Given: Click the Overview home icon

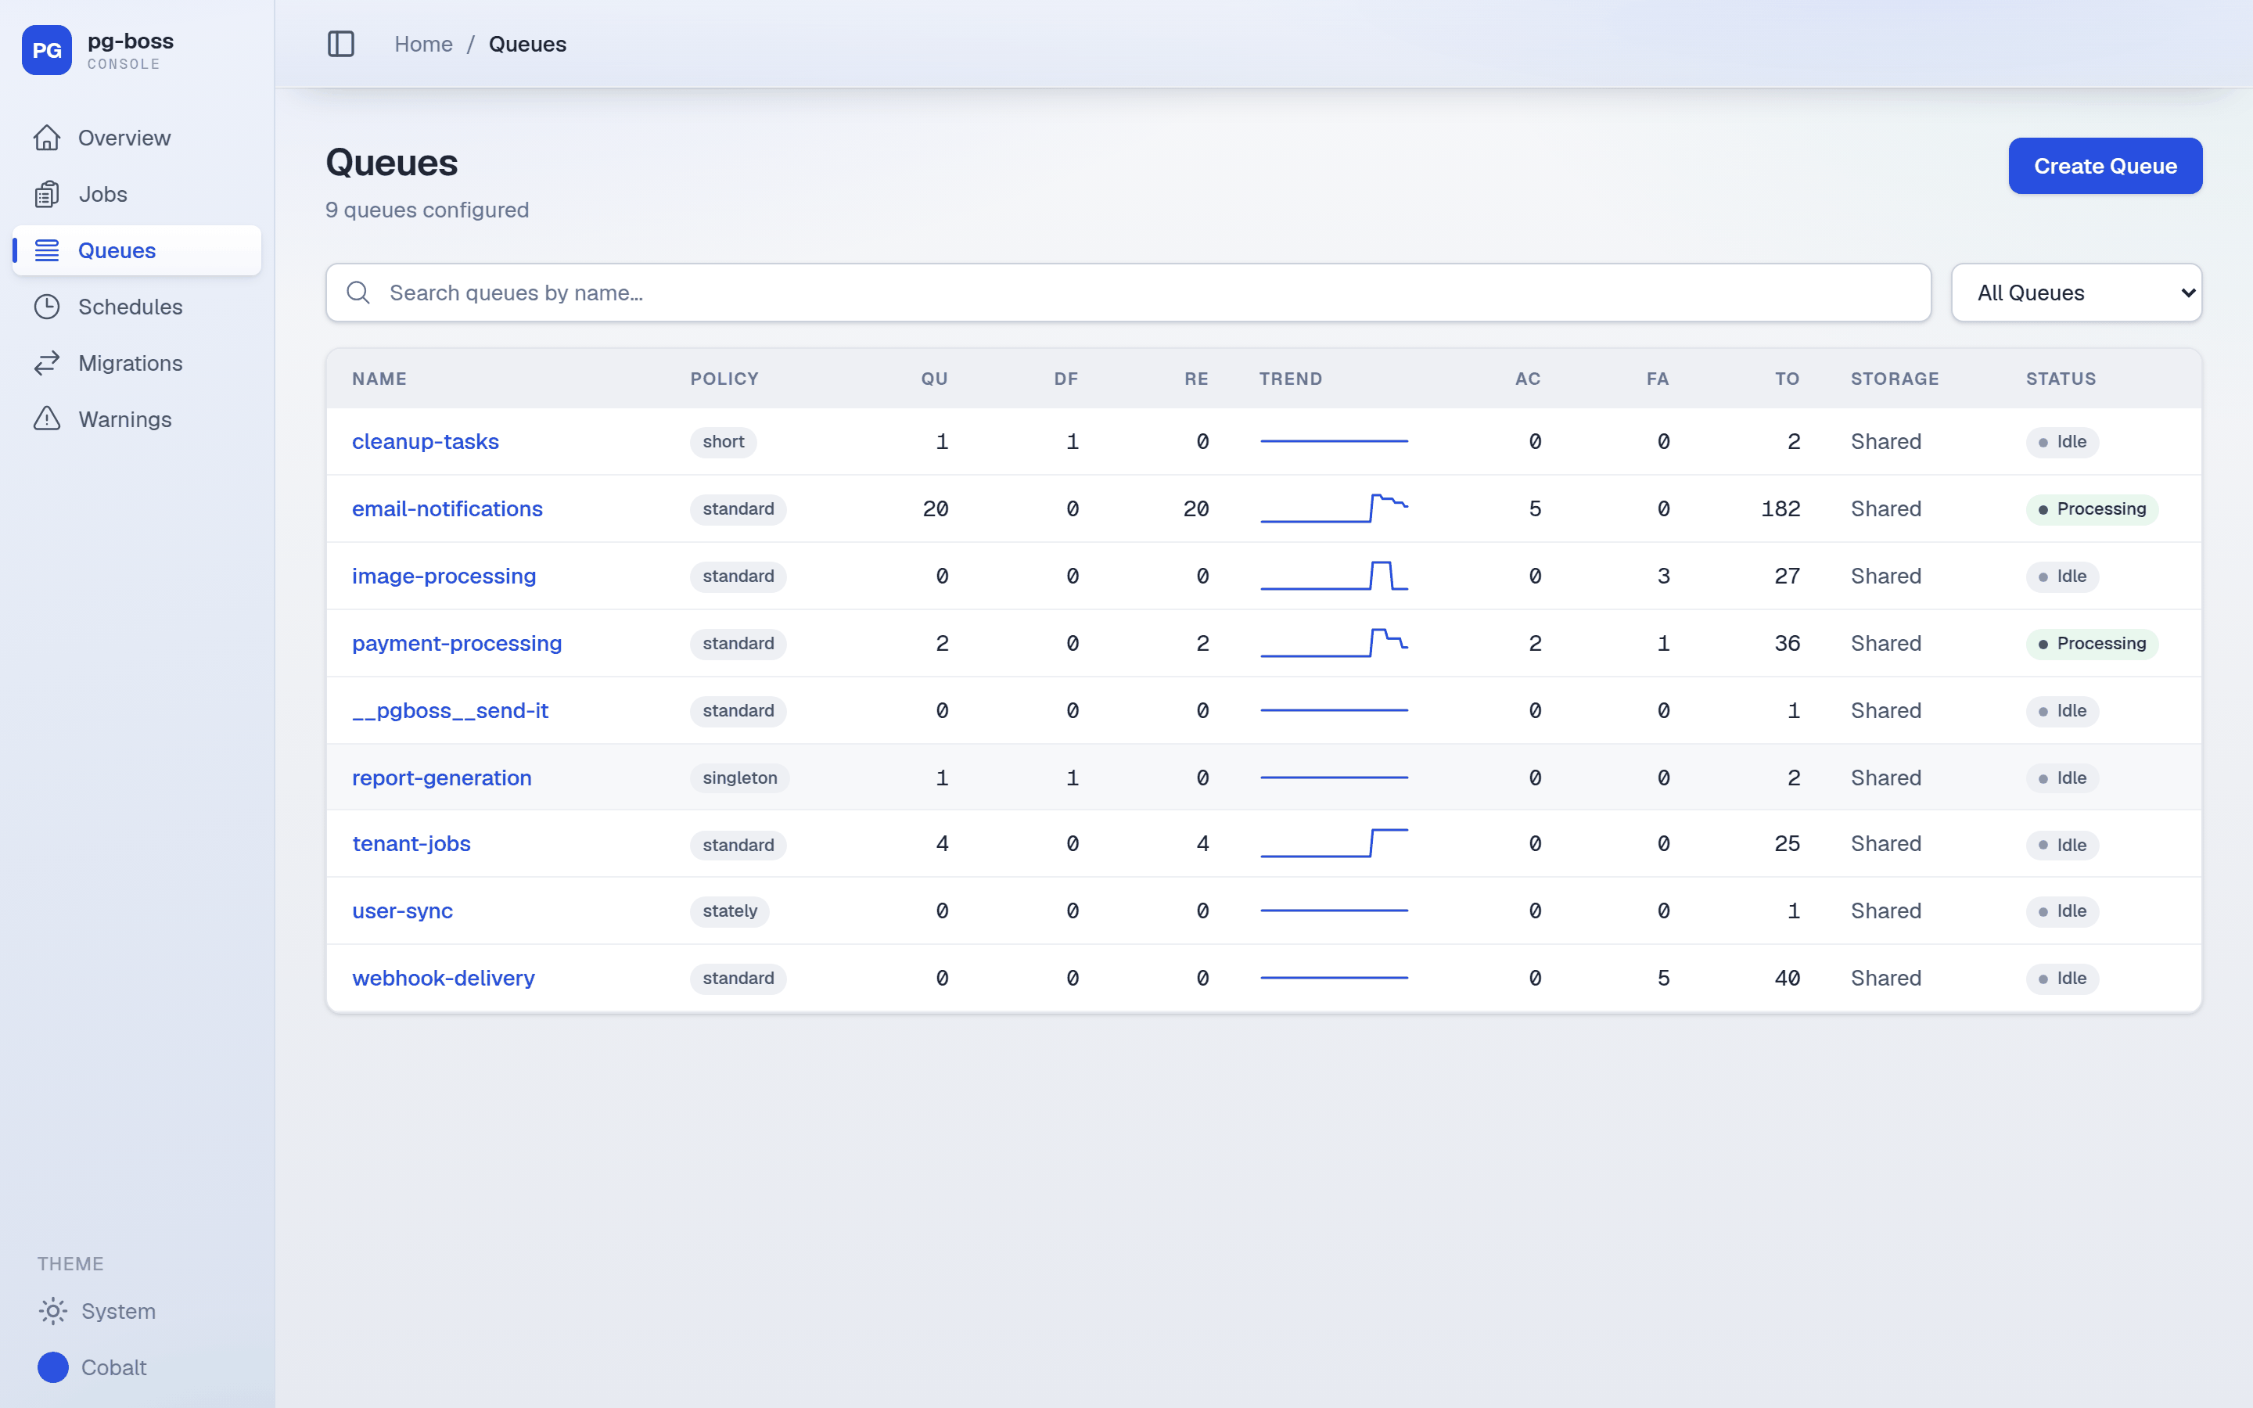Looking at the screenshot, I should 47,138.
